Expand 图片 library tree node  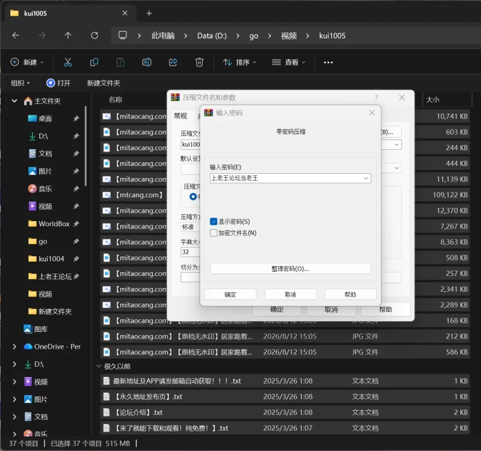(14, 399)
